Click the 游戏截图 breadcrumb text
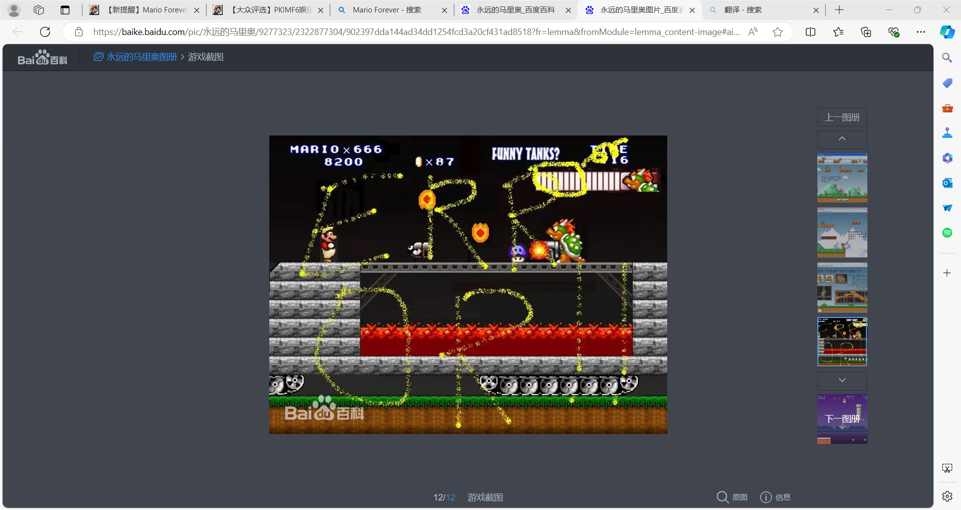Image resolution: width=961 pixels, height=510 pixels. [206, 57]
